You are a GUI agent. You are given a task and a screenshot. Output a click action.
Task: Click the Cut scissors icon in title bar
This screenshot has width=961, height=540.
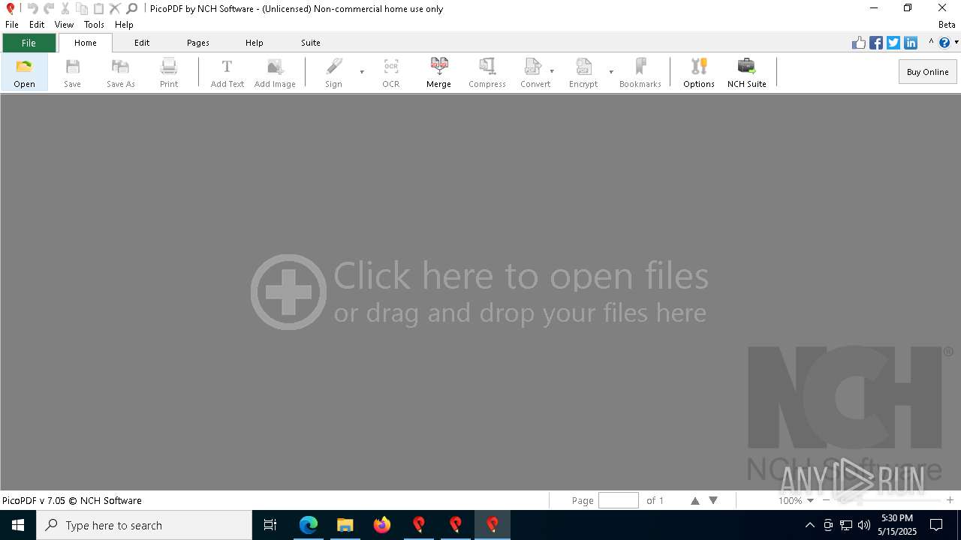(65, 8)
